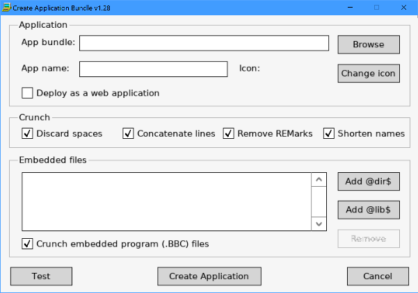Disable the Remove REMarks checkbox
This screenshot has width=418, height=293.
tap(228, 133)
